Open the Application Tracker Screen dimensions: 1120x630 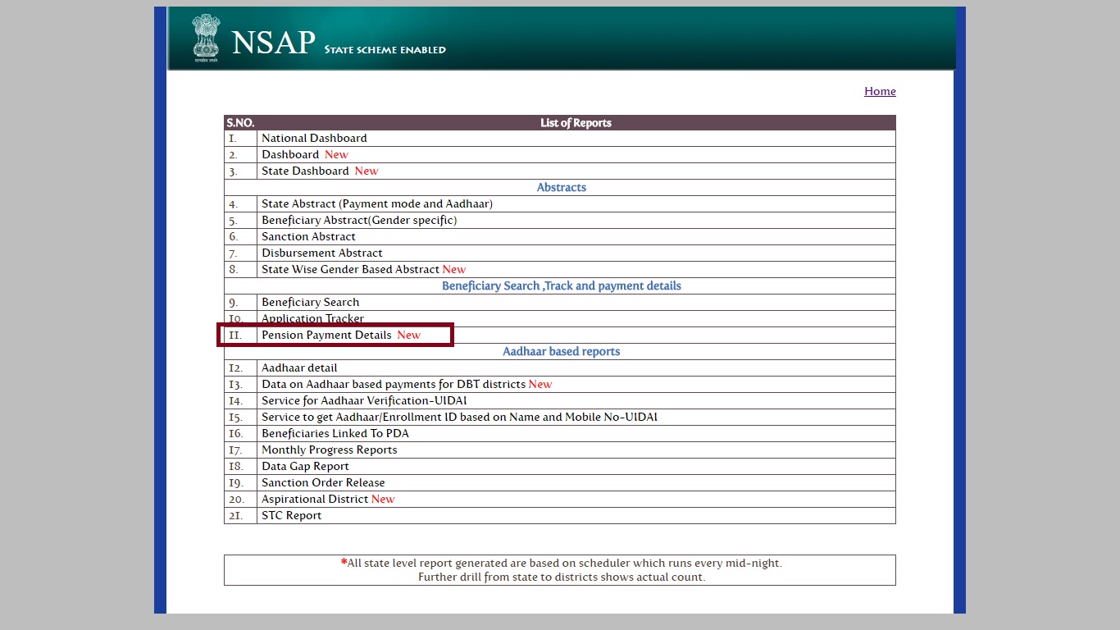[312, 319]
